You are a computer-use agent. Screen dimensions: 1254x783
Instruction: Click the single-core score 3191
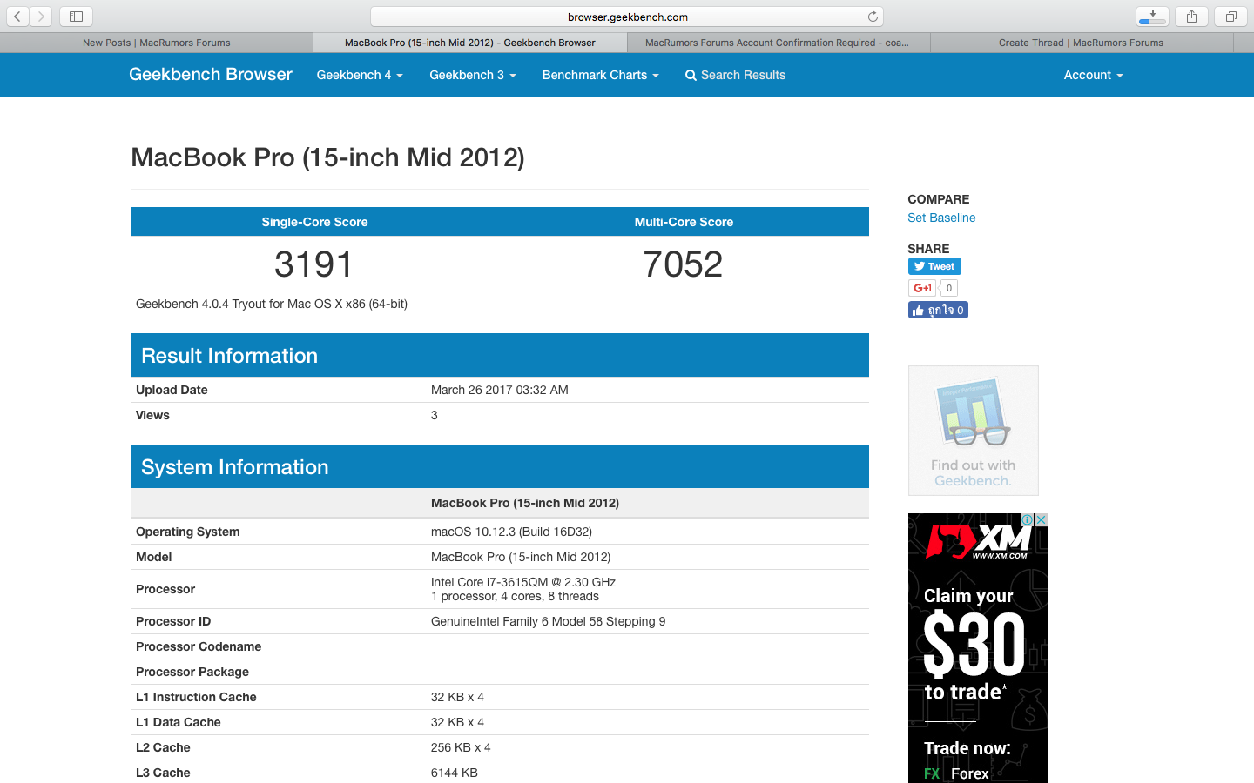(x=314, y=264)
